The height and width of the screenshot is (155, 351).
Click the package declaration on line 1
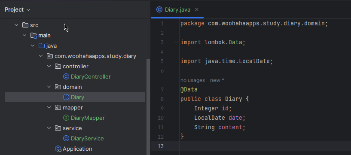(254, 23)
